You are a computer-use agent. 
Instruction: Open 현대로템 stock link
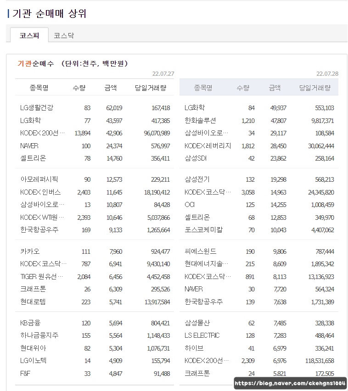pos(33,302)
